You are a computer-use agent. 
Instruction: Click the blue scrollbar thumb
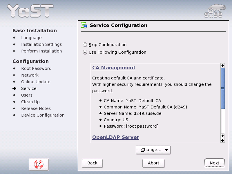tap(223, 88)
